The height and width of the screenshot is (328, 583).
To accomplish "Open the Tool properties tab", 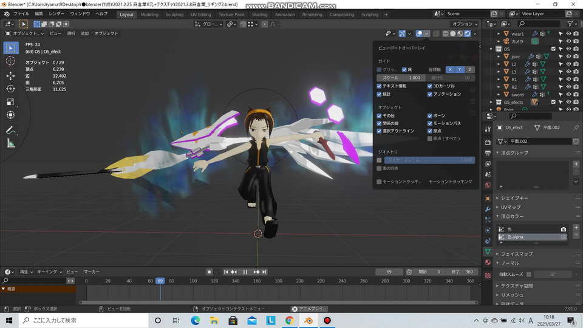I will coord(488,129).
